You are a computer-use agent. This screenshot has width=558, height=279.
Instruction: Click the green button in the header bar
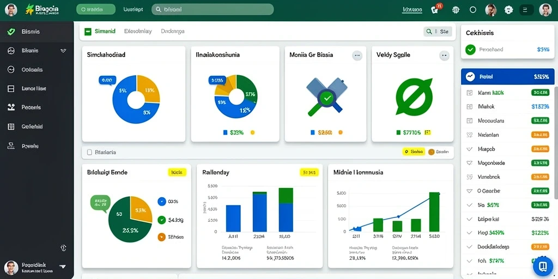point(96,10)
